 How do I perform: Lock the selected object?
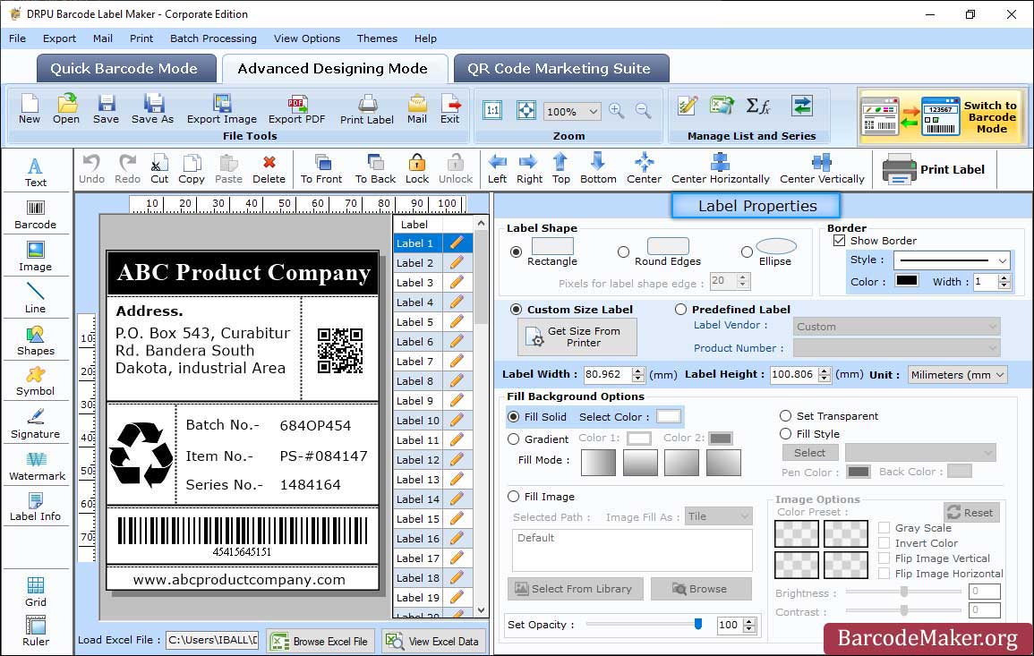pos(417,169)
